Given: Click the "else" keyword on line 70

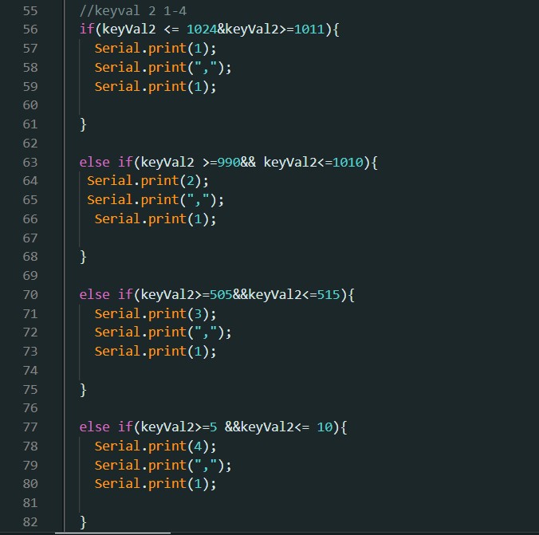Looking at the screenshot, I should pos(95,295).
